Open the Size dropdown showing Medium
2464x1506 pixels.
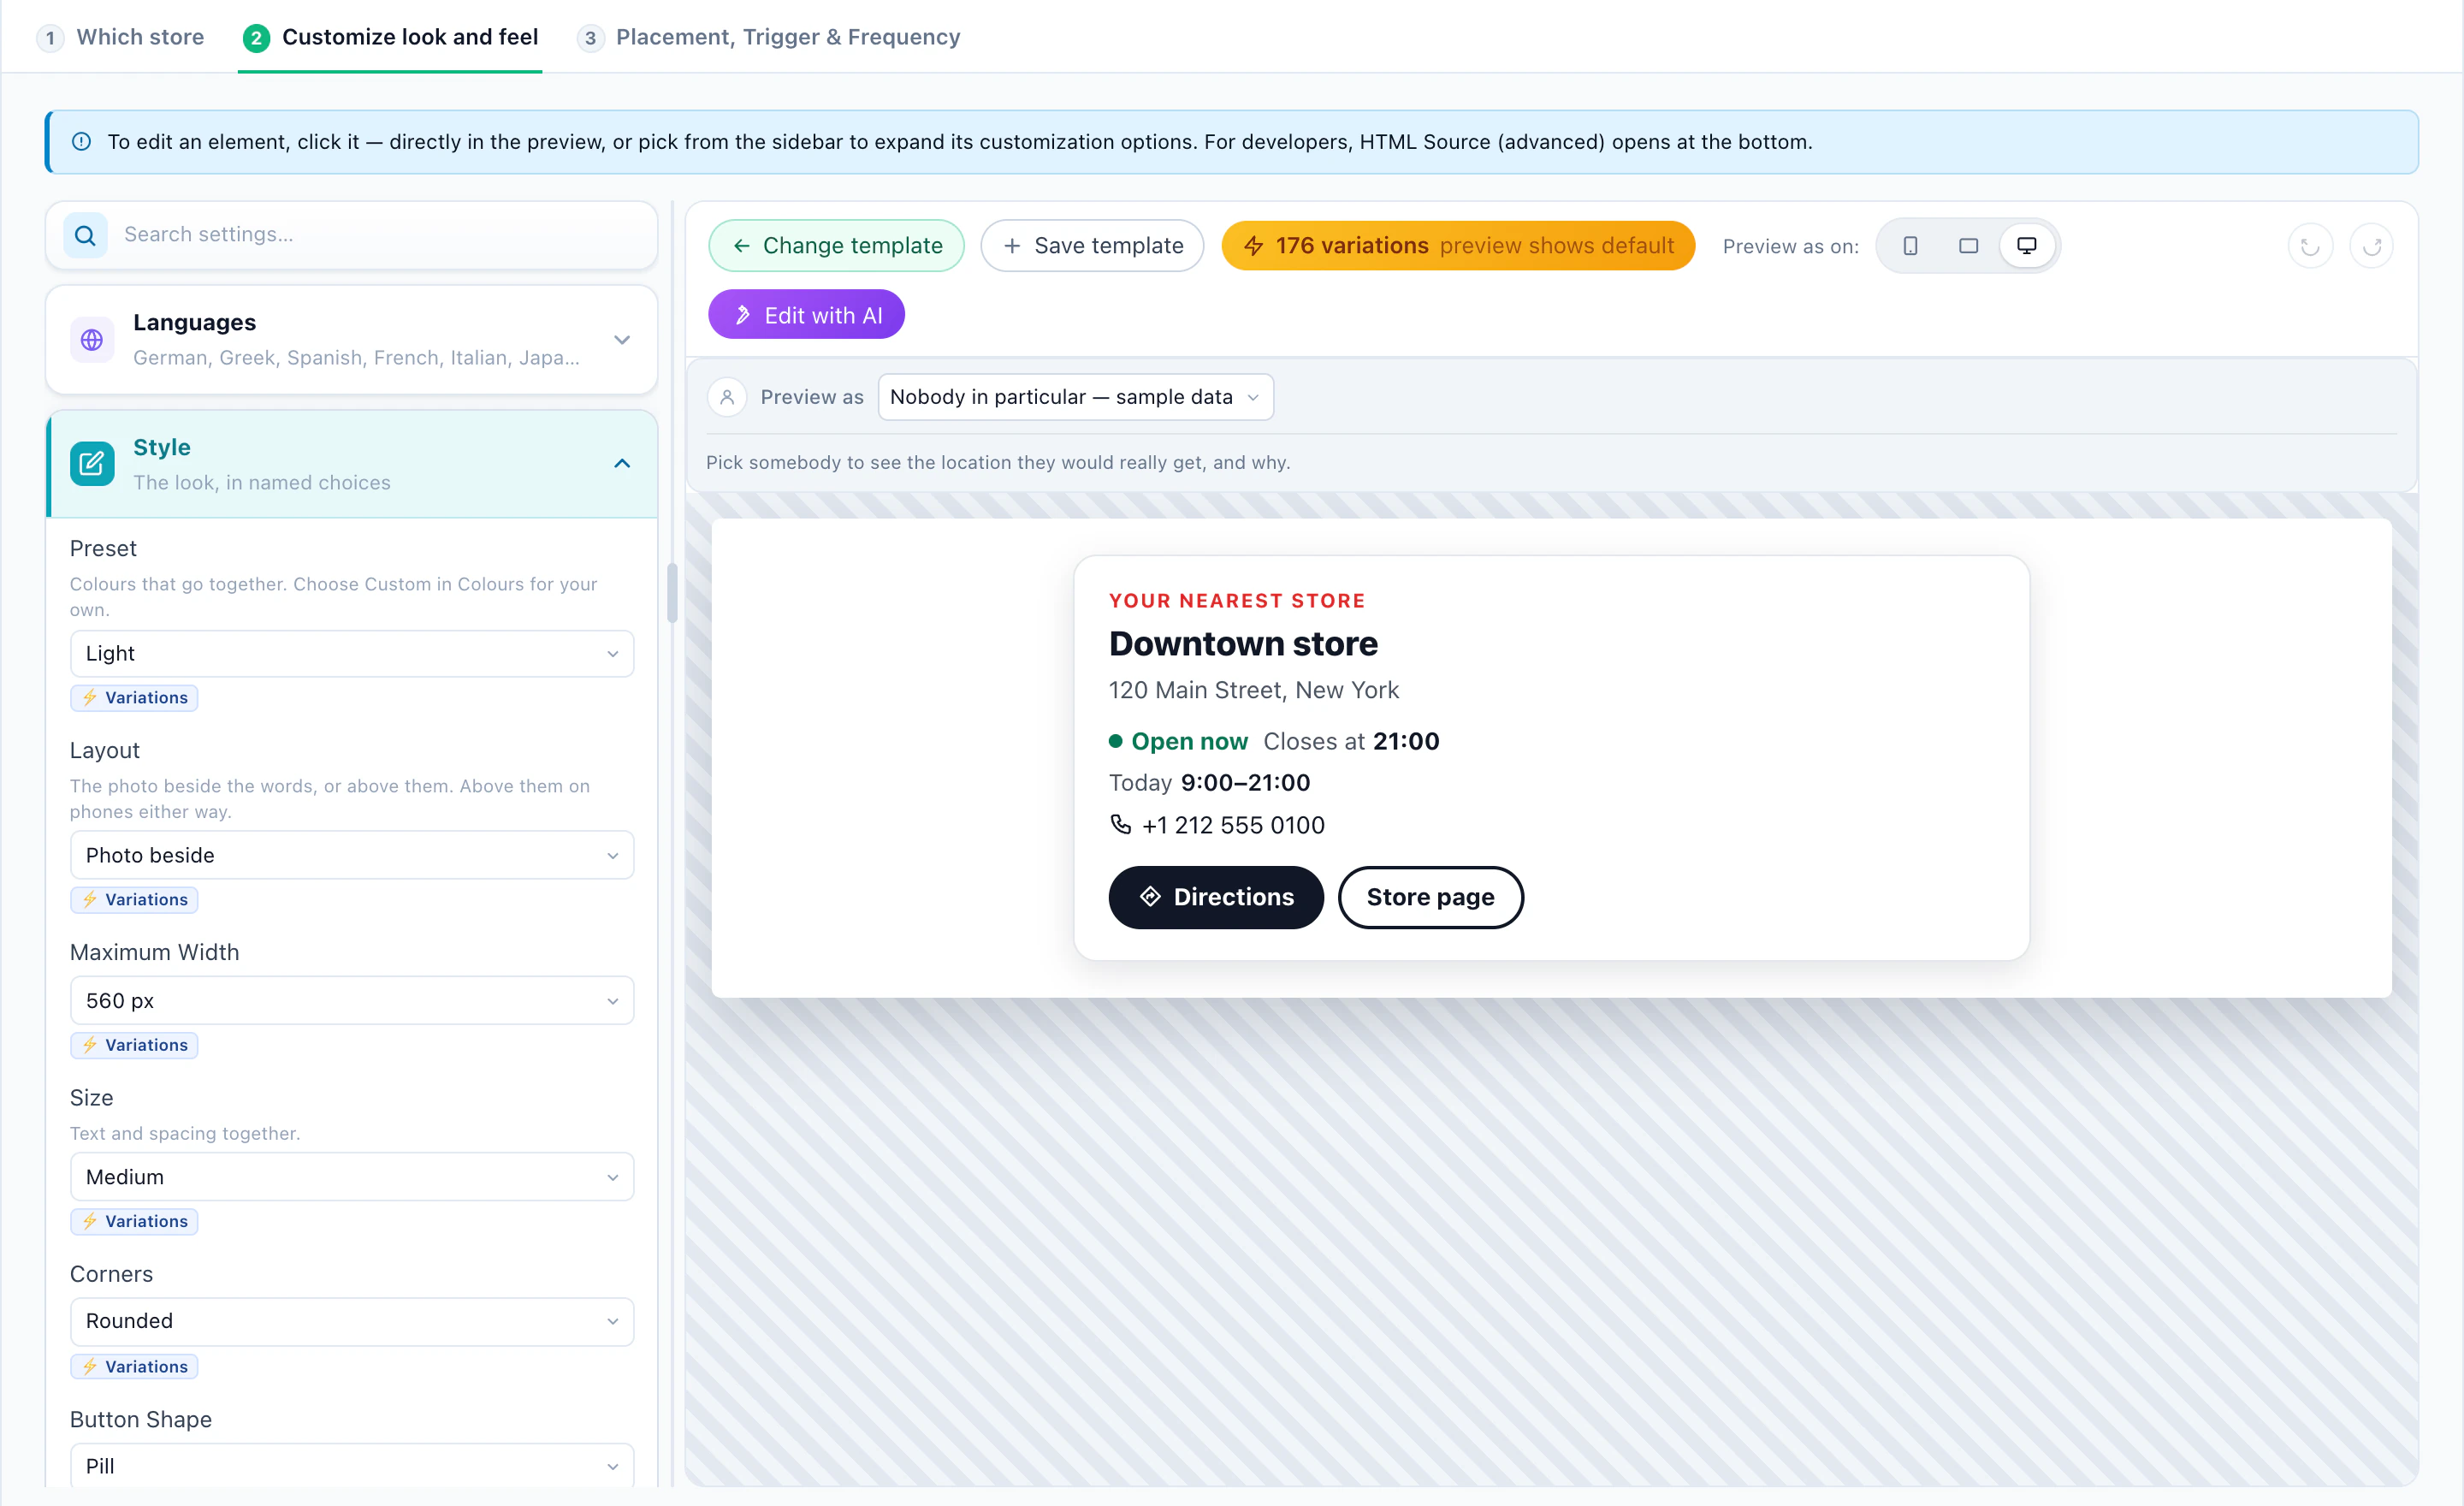(x=352, y=1176)
